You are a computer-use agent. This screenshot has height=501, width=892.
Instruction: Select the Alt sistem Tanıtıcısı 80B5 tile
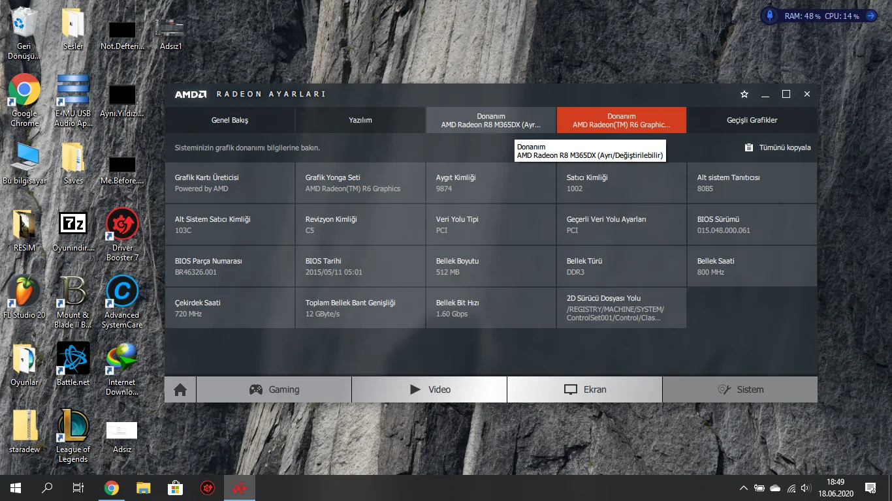click(x=752, y=183)
